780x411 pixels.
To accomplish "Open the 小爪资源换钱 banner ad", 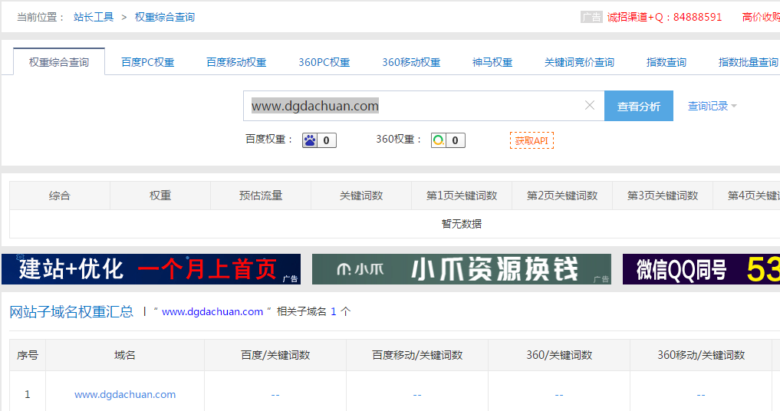I will click(x=462, y=269).
